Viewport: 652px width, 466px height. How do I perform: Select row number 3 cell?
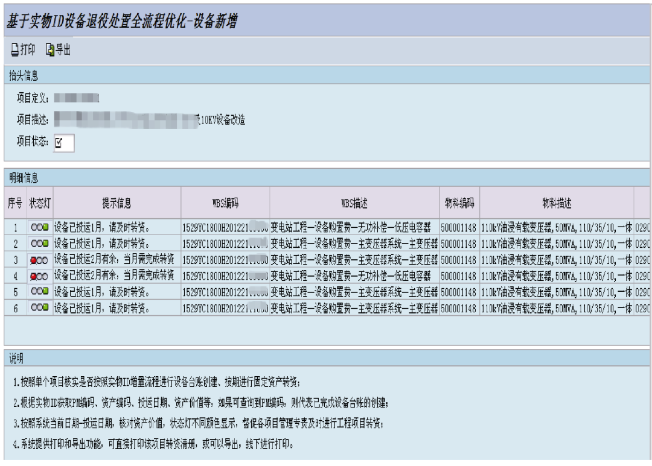[x=15, y=260]
